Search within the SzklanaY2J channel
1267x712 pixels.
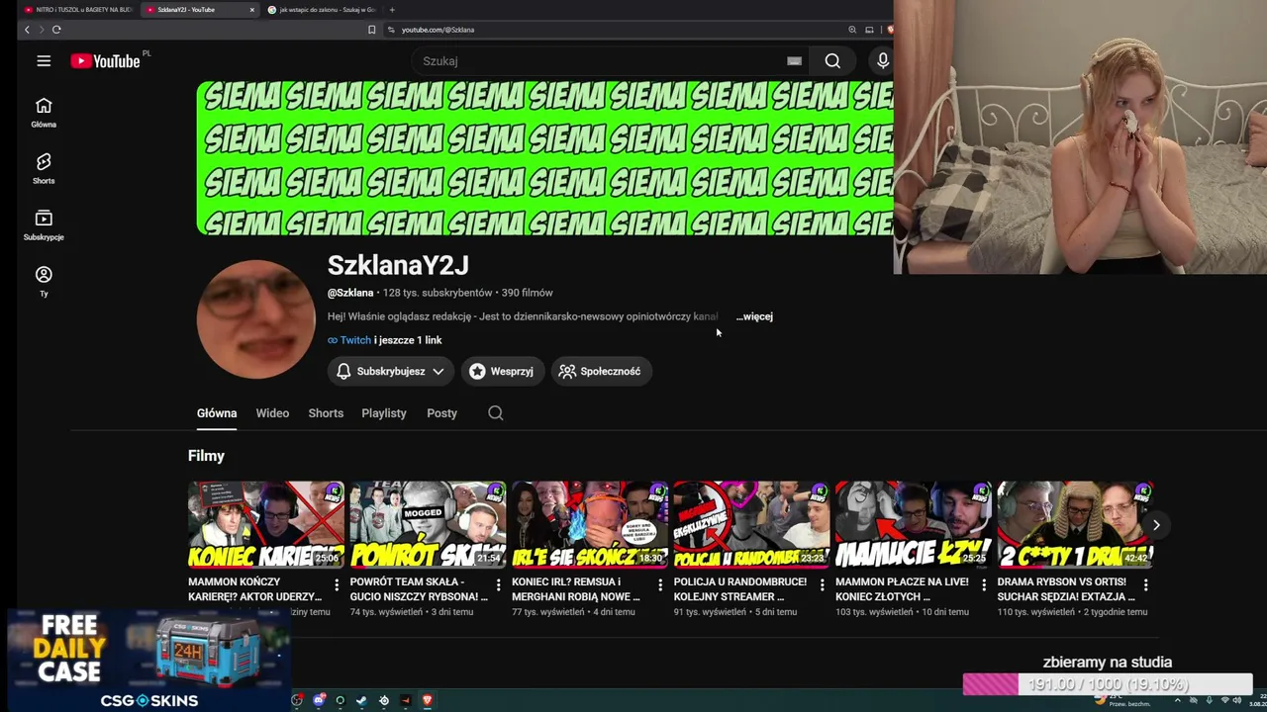tap(496, 413)
